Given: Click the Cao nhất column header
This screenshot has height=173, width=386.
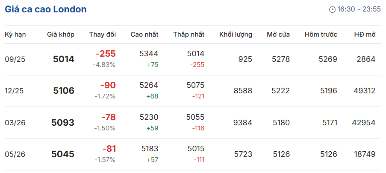Looking at the screenshot, I should coord(144,35).
